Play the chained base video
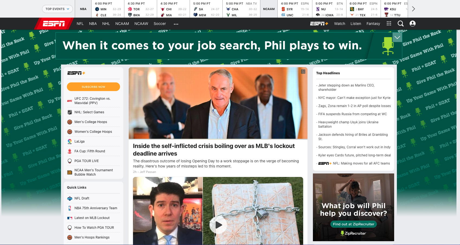 218,225
